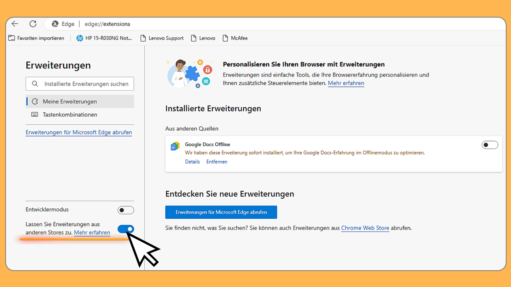Open the Lenovo Support bookmark
Screen dimensions: 511x287
[x=162, y=38]
